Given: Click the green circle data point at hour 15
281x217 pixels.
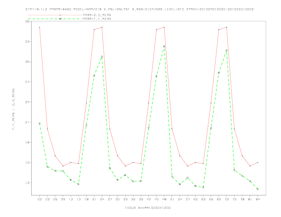Looking at the screenshot, I should tap(78, 184).
